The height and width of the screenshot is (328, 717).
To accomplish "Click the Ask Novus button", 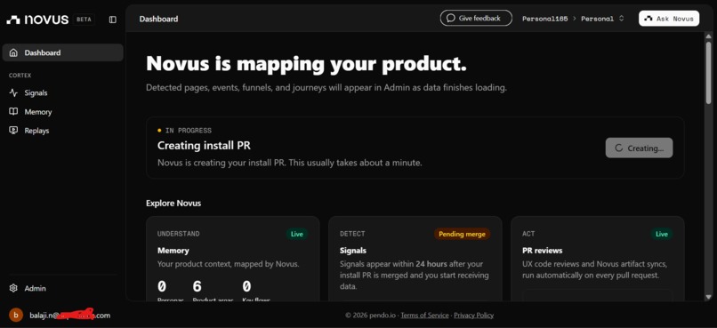I will (x=669, y=19).
